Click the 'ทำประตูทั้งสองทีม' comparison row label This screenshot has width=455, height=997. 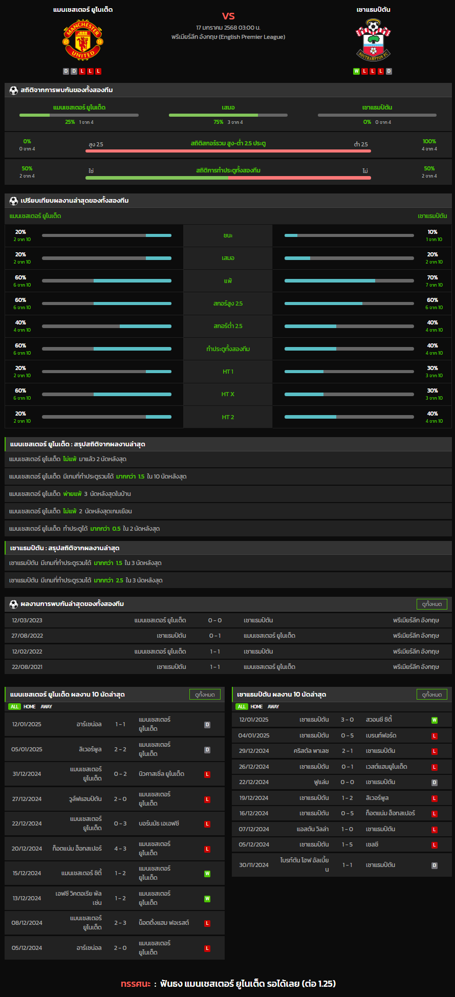tap(228, 349)
